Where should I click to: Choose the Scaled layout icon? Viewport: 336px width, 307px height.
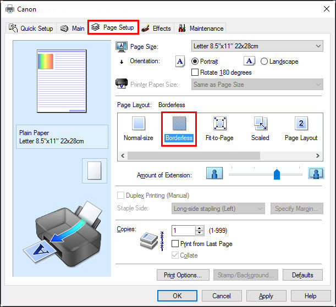(260, 124)
